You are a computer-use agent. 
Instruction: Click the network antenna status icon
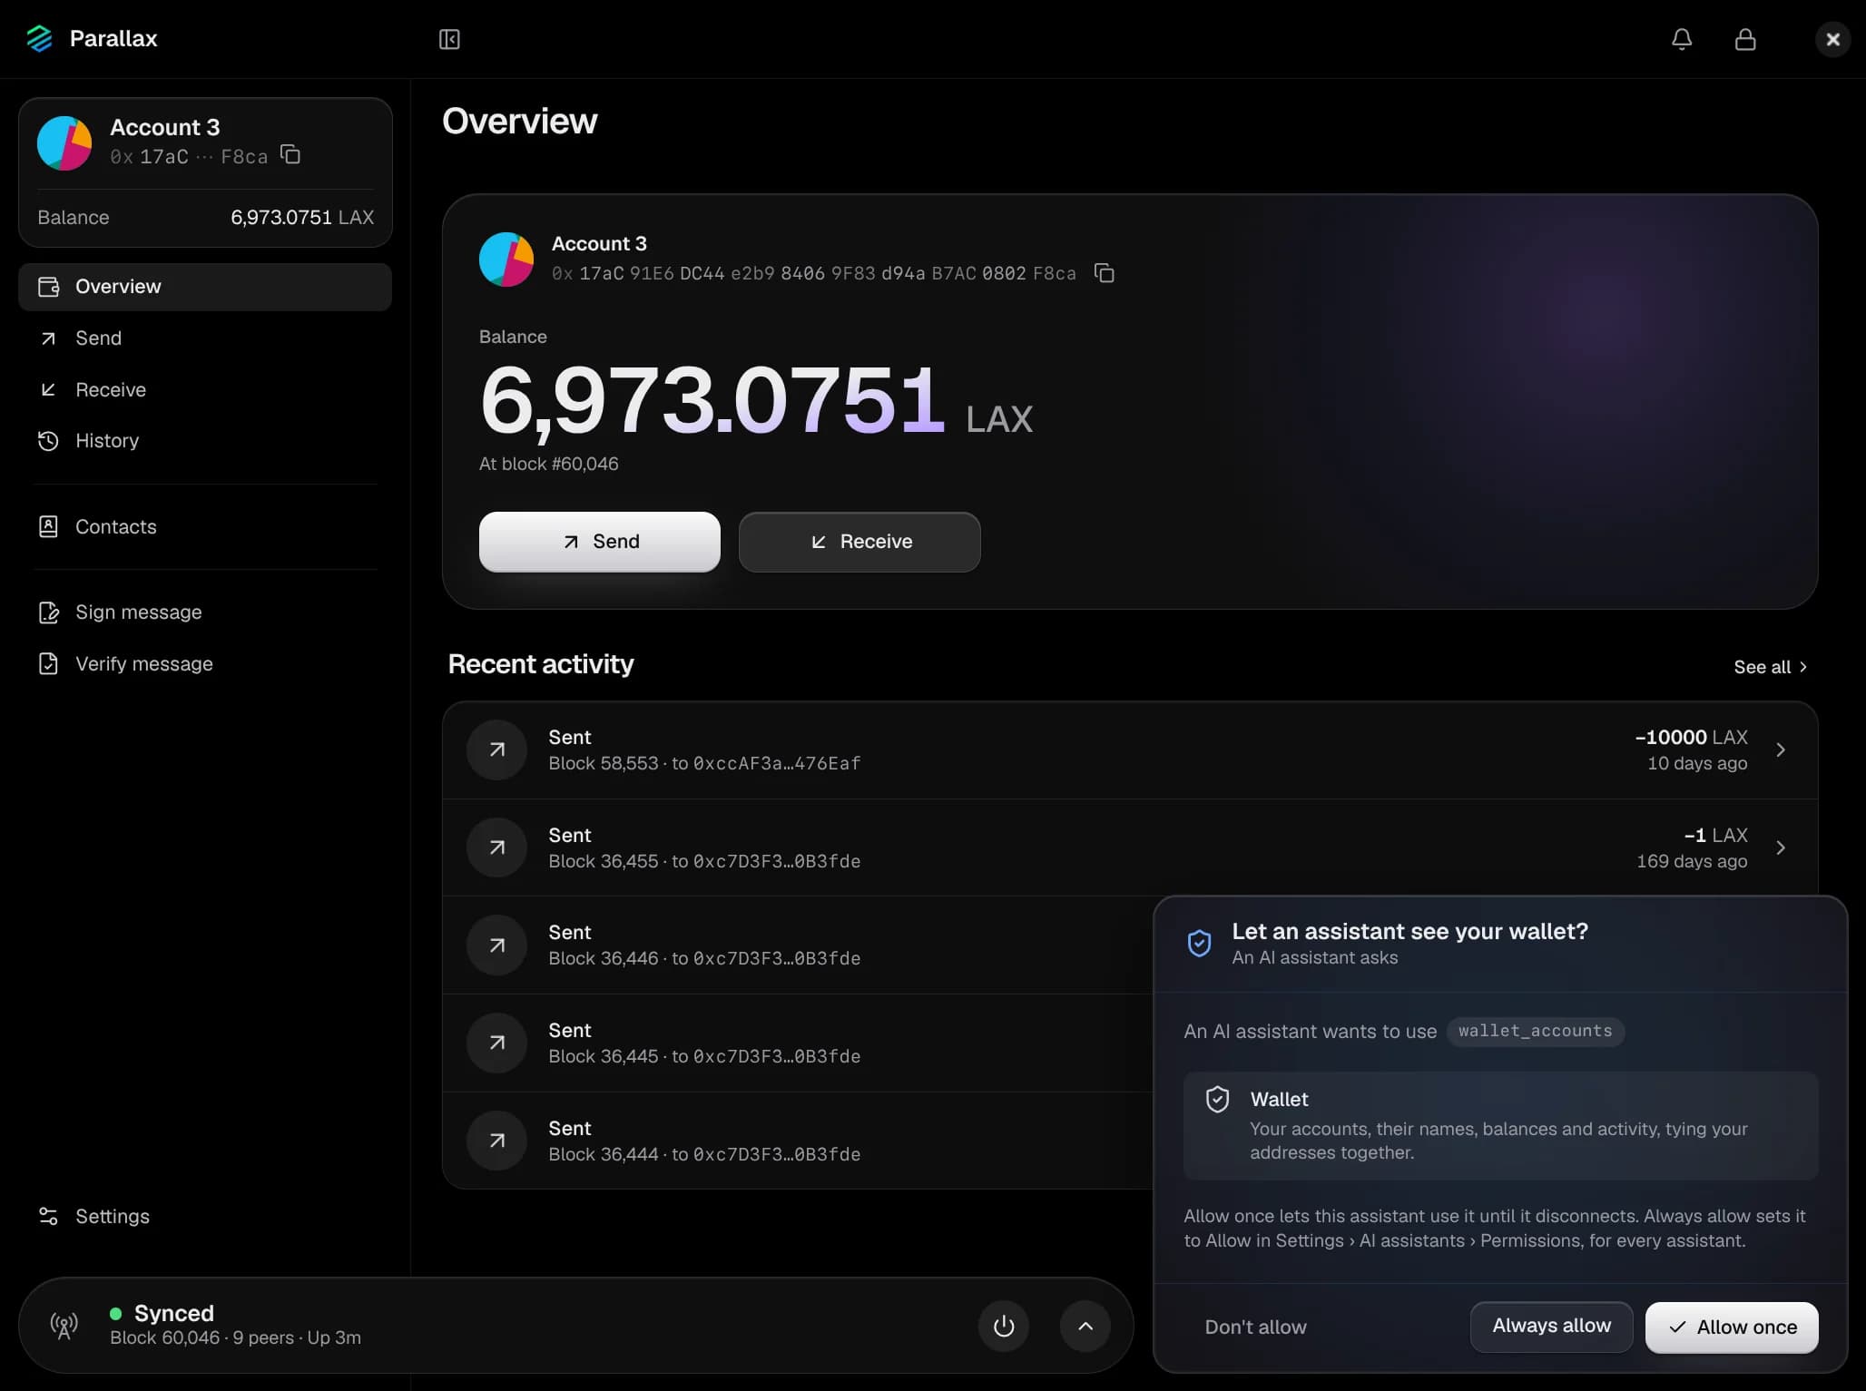64,1327
